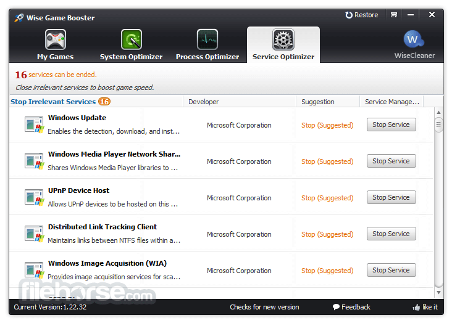Click the orange 16 services count badge
The width and height of the screenshot is (452, 323).
104,102
